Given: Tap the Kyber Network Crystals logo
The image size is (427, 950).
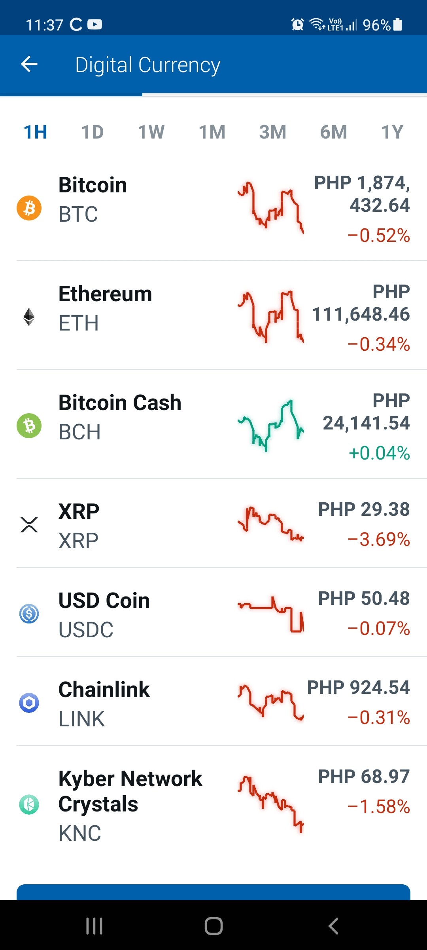Looking at the screenshot, I should (29, 805).
